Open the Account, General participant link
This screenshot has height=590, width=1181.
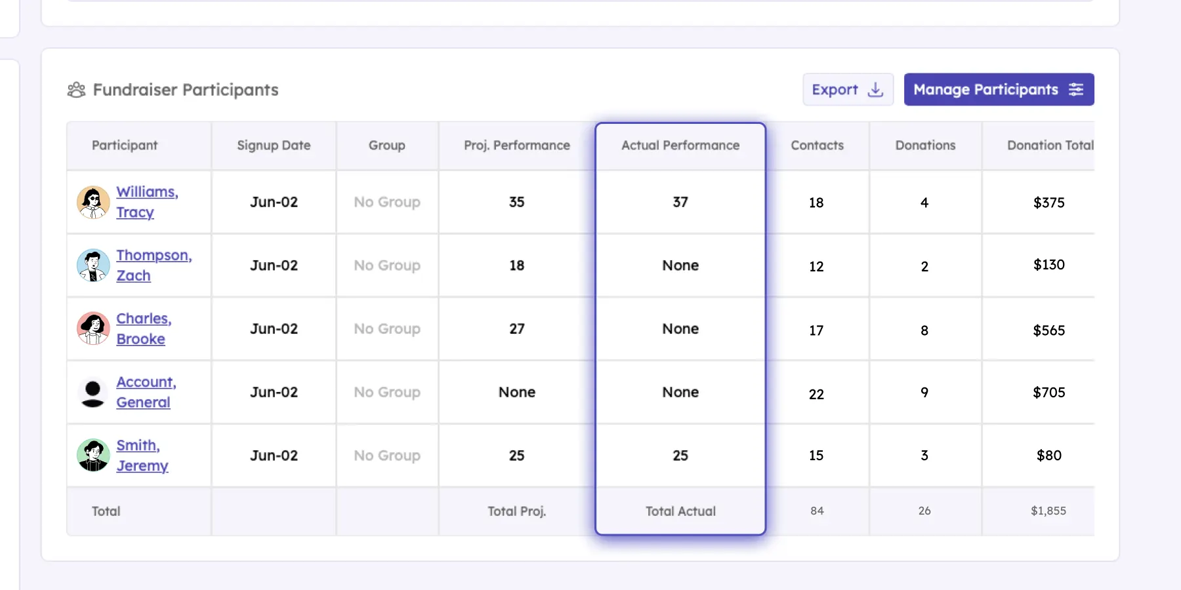point(146,392)
